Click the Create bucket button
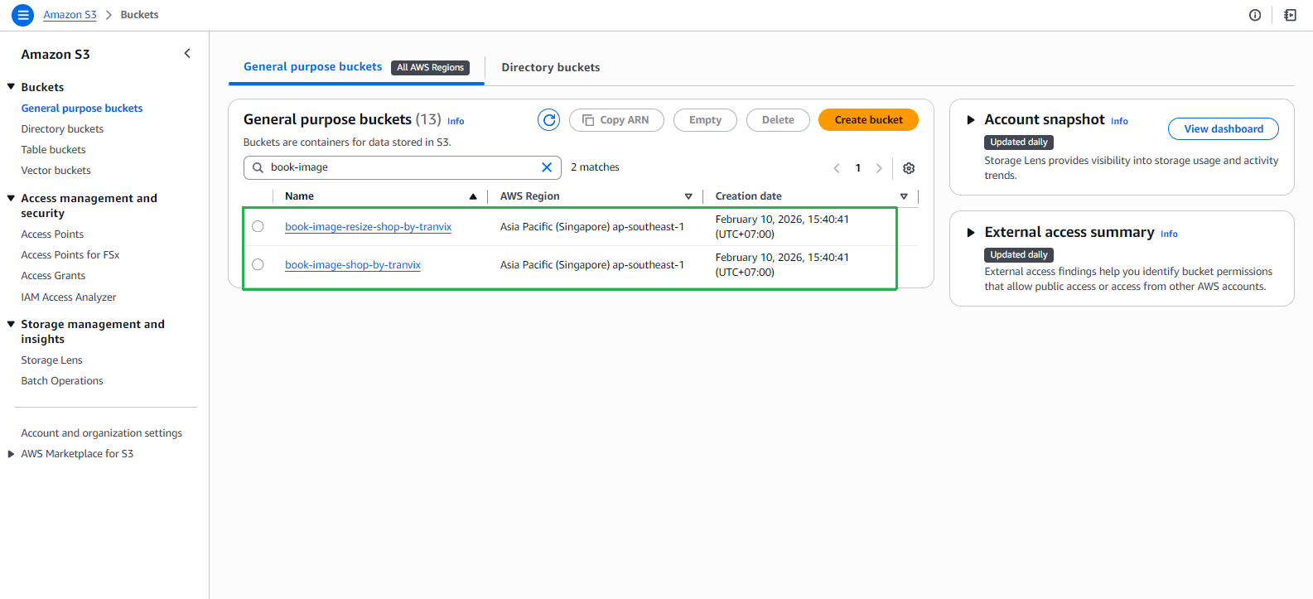 pos(868,120)
